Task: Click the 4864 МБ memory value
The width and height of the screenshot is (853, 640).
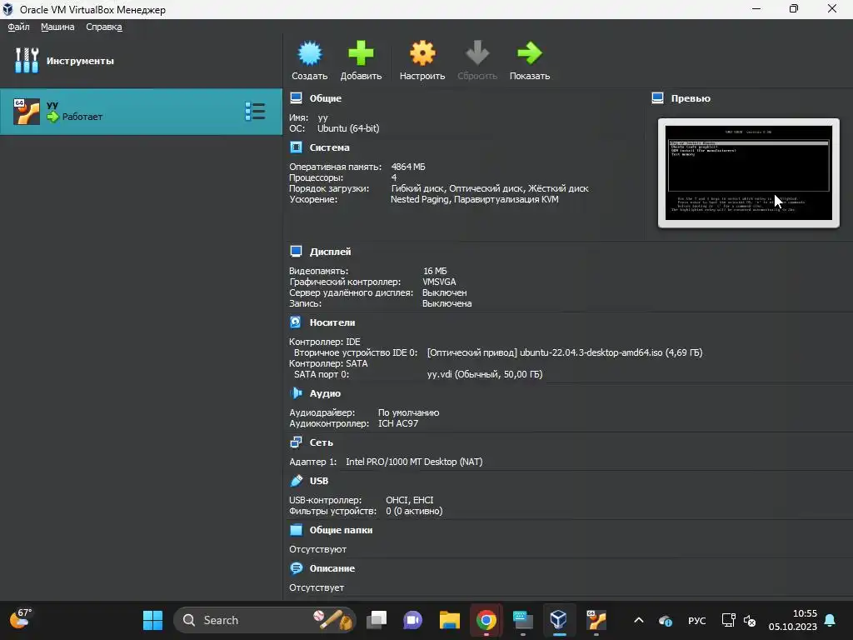Action: pyautogui.click(x=408, y=167)
